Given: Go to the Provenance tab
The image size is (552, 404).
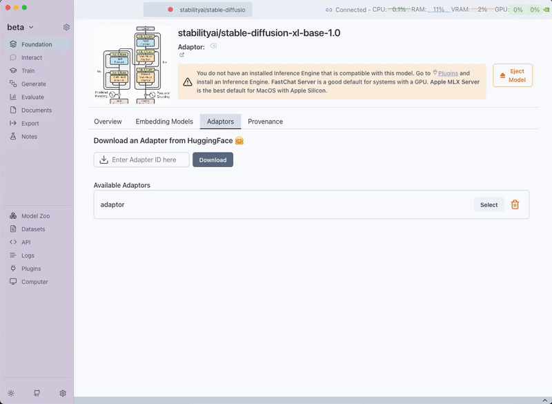Looking at the screenshot, I should click(x=266, y=122).
